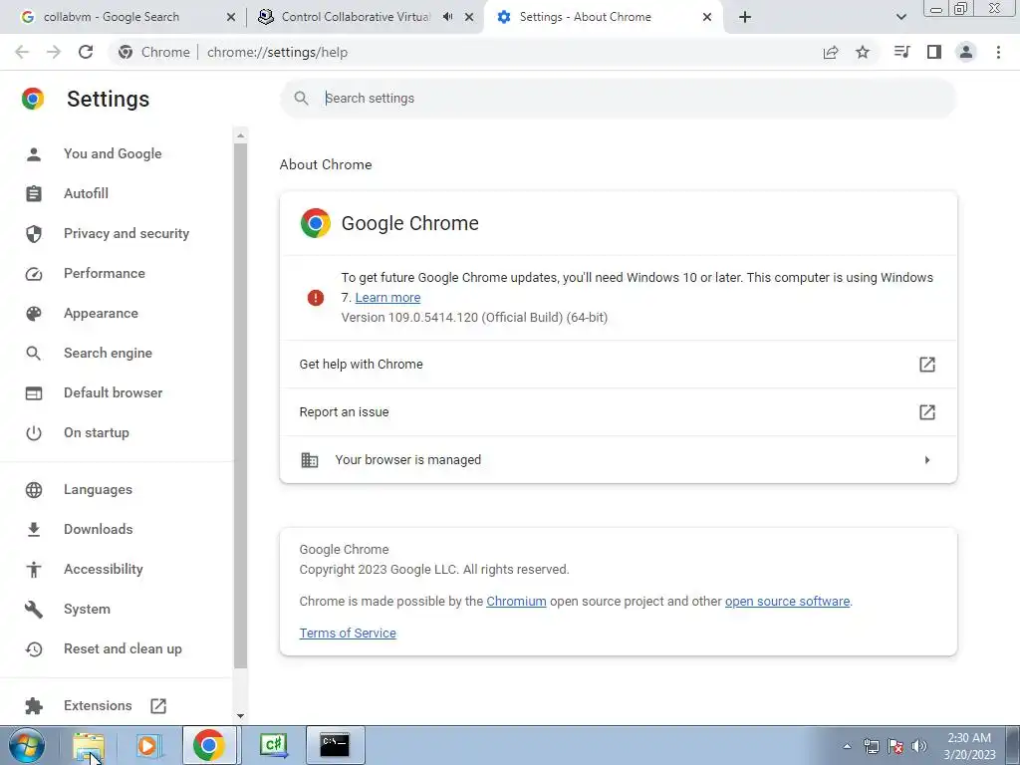1020x765 pixels.
Task: Click Action Center flag tray icon
Action: pos(895,746)
